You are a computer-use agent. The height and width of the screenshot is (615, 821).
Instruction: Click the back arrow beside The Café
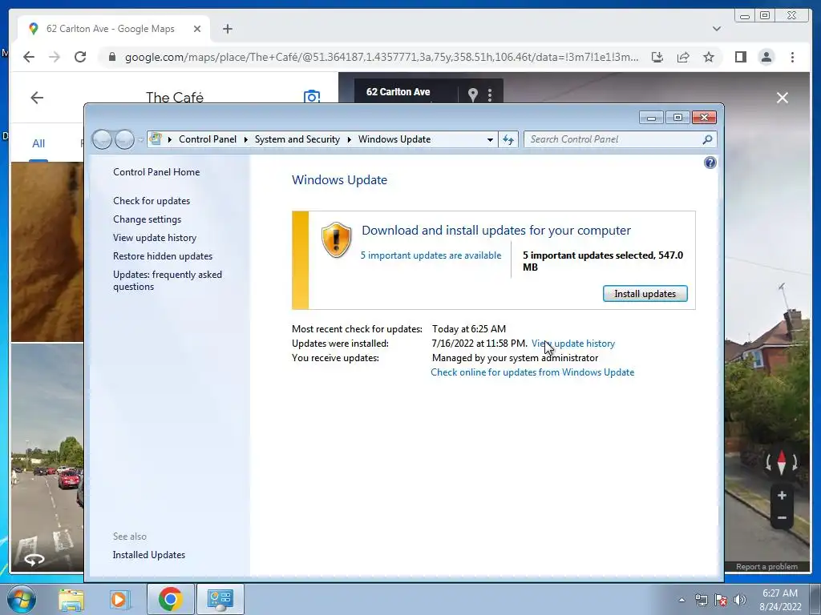37,97
